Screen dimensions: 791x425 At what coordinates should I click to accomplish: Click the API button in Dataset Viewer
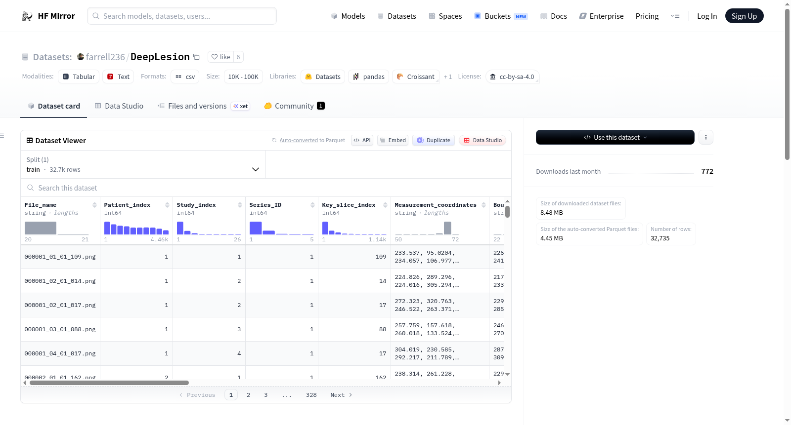click(x=362, y=140)
